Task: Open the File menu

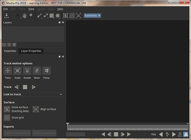Action: point(6,9)
